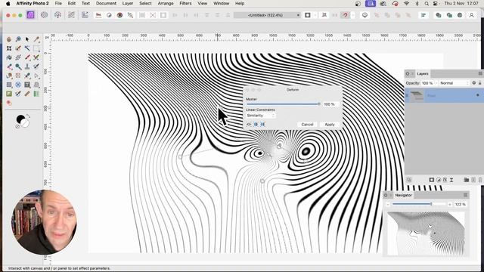Toggle split-view icon in Deform dialog
The height and width of the screenshot is (272, 484).
pyautogui.click(x=262, y=124)
